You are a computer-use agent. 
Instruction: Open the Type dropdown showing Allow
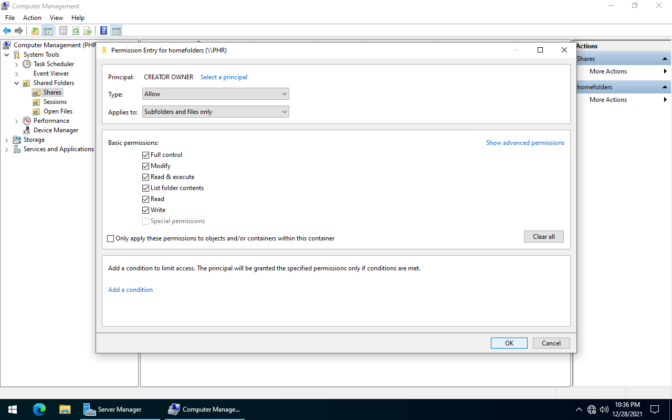(x=215, y=94)
